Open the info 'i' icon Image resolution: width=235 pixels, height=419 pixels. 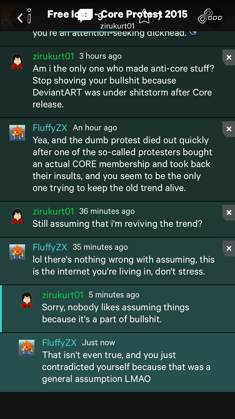tap(29, 16)
